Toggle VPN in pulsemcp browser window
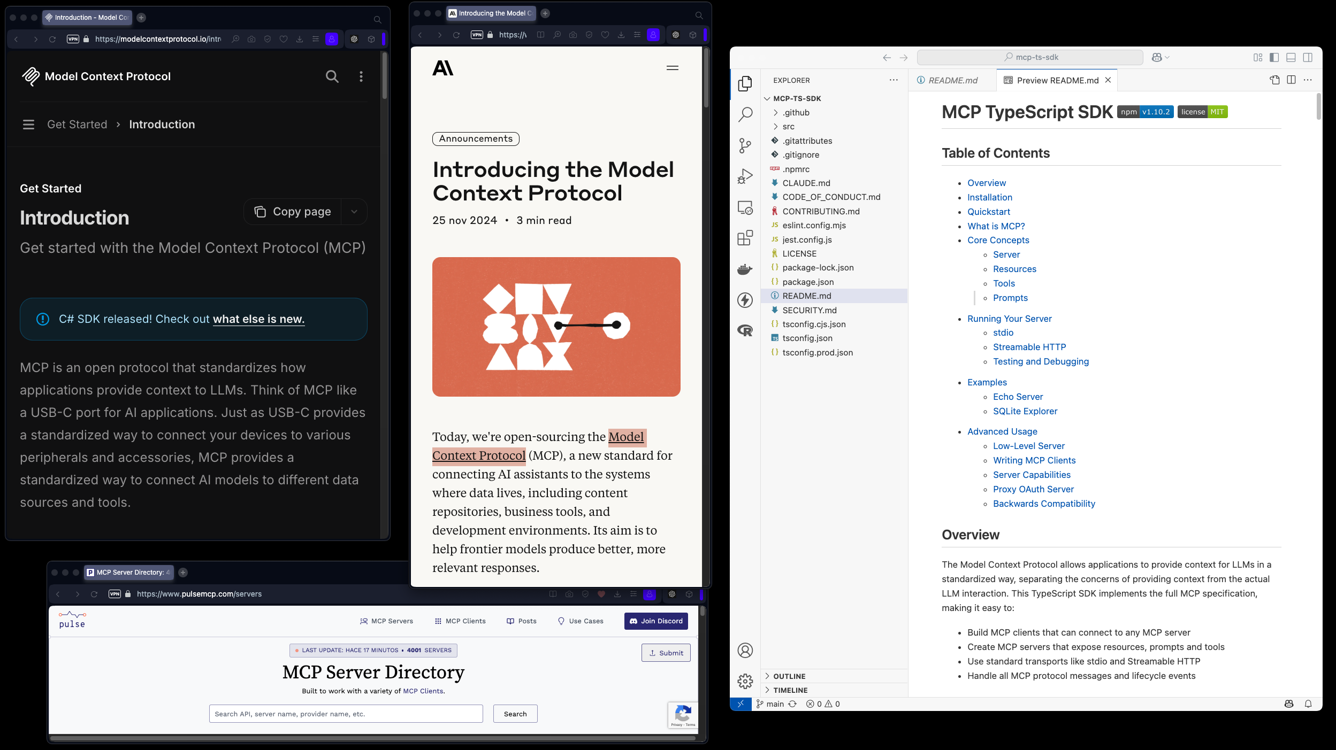Viewport: 1336px width, 750px height. pos(114,594)
